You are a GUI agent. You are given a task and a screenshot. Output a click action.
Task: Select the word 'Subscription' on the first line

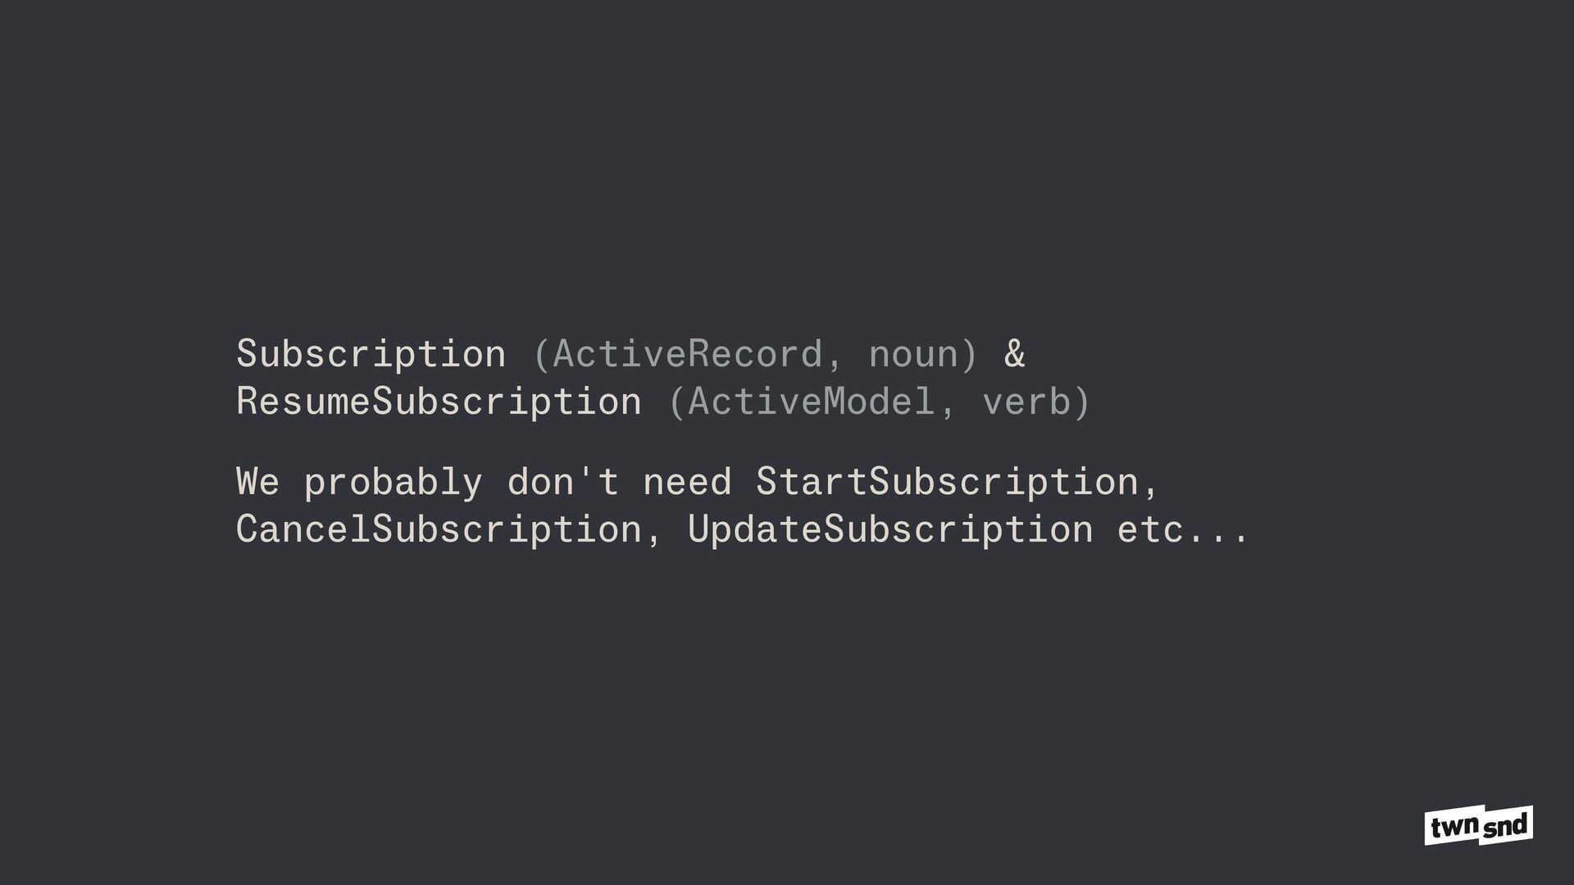[x=371, y=355]
